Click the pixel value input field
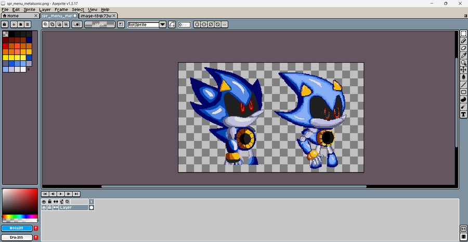The width and height of the screenshot is (468, 242). (185, 25)
